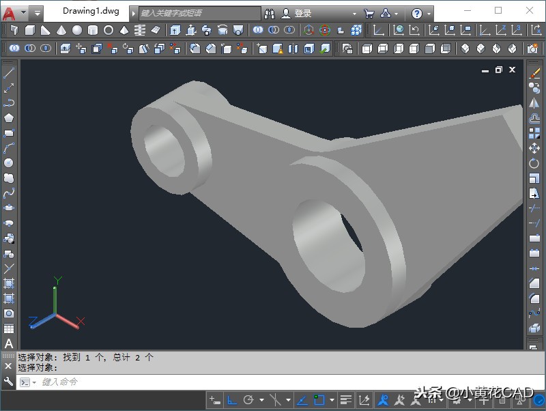This screenshot has width=546, height=411.
Task: Open the Mirror tool
Action: [534, 103]
